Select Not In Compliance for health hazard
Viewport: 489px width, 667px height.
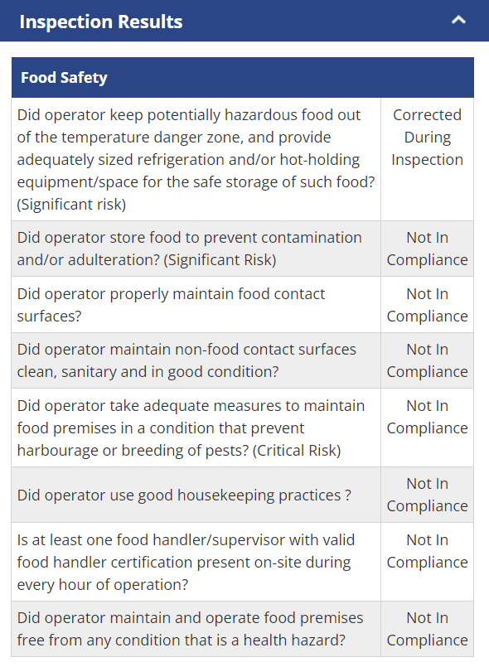coord(428,629)
